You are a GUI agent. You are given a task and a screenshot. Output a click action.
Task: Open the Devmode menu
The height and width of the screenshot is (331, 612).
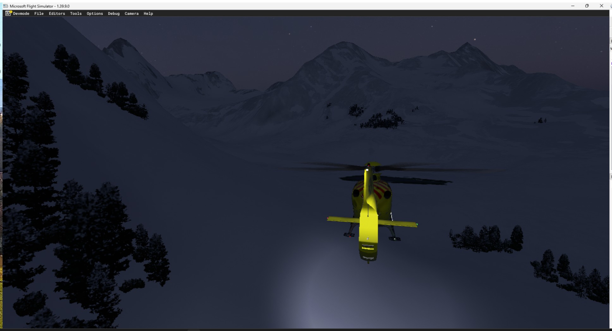click(21, 14)
